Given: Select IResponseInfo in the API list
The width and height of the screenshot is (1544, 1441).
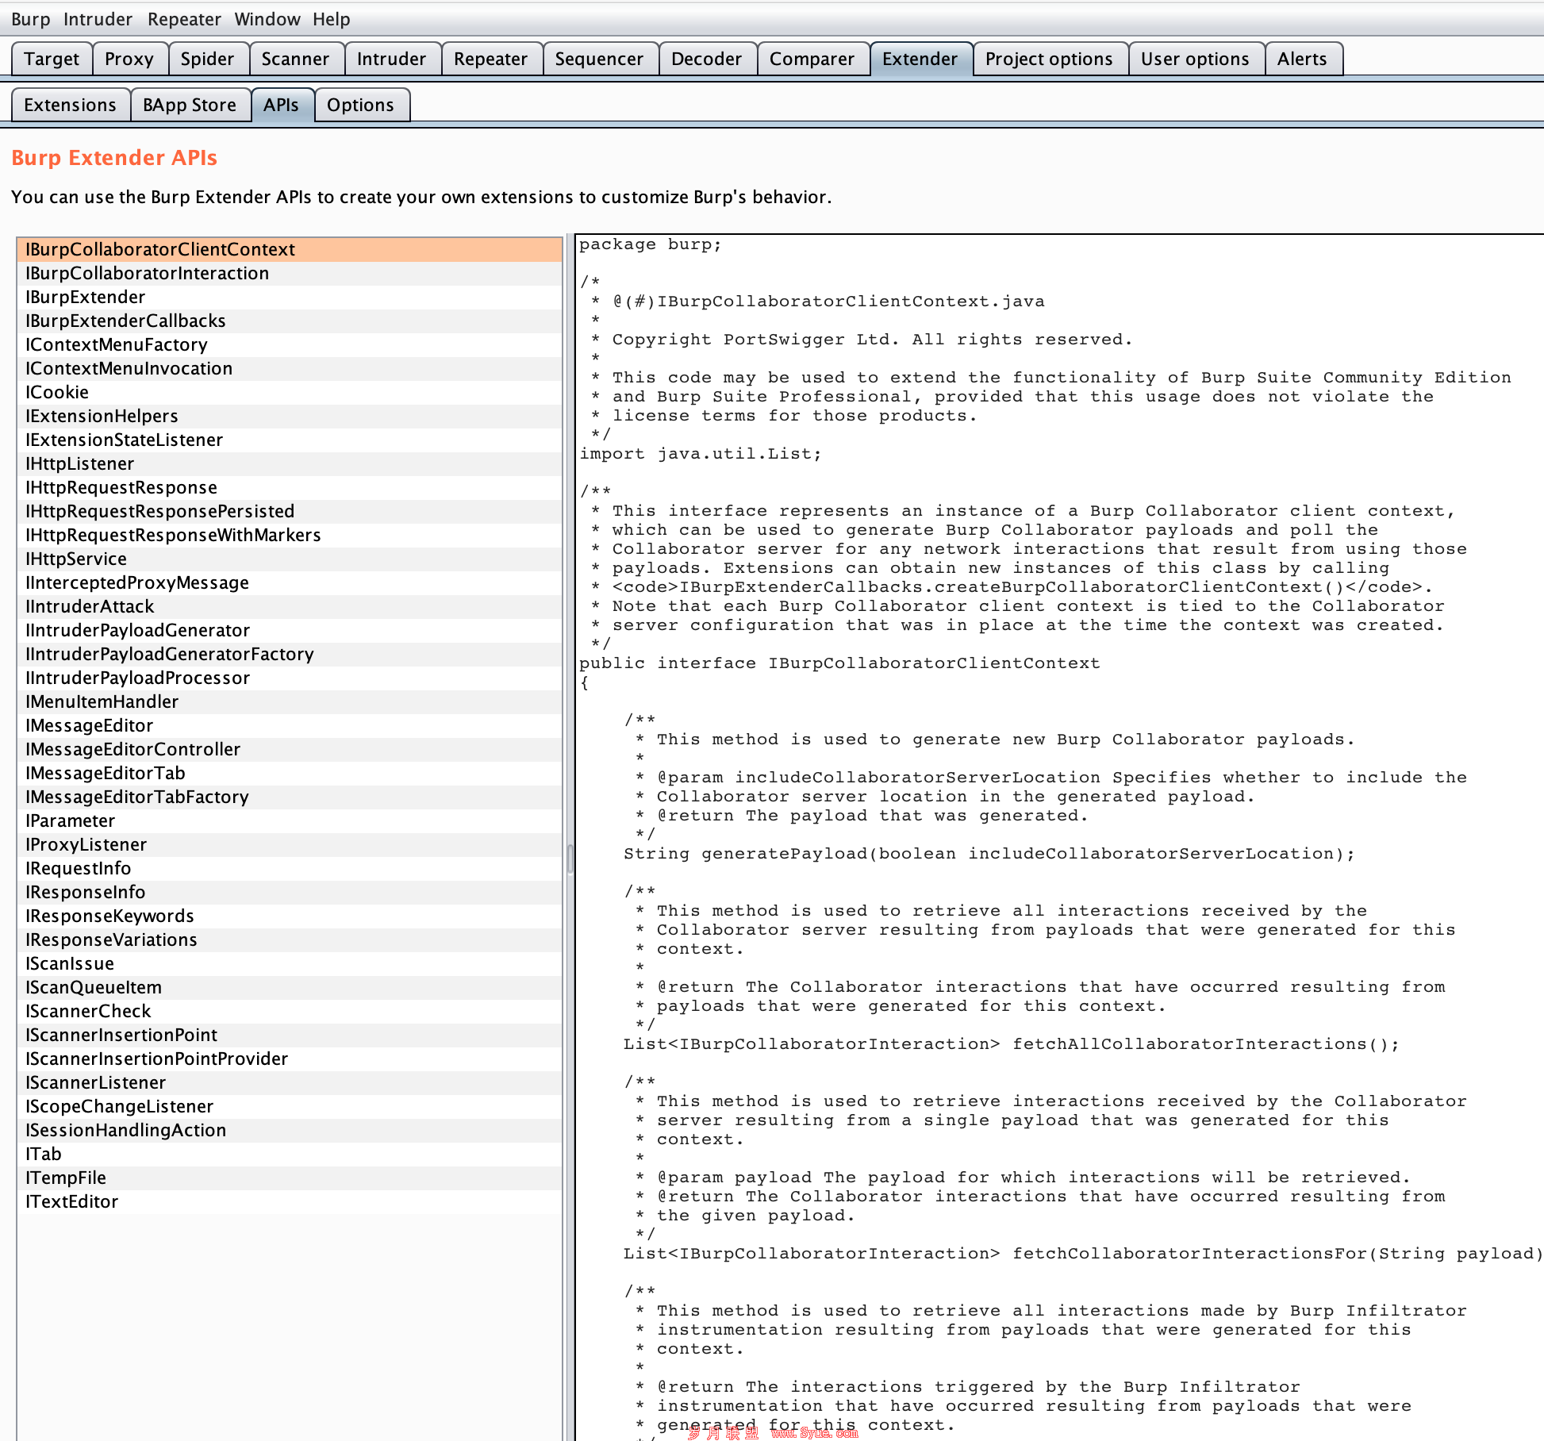Looking at the screenshot, I should point(290,892).
